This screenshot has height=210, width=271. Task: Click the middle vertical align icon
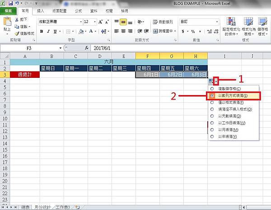point(123,22)
